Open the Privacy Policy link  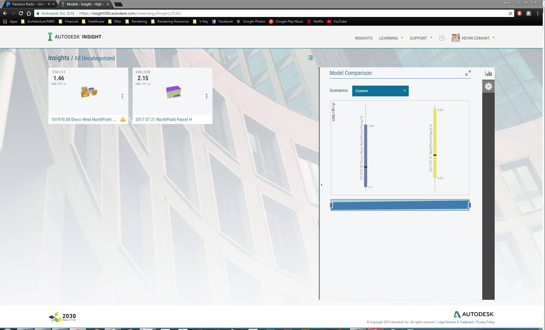coord(485,322)
